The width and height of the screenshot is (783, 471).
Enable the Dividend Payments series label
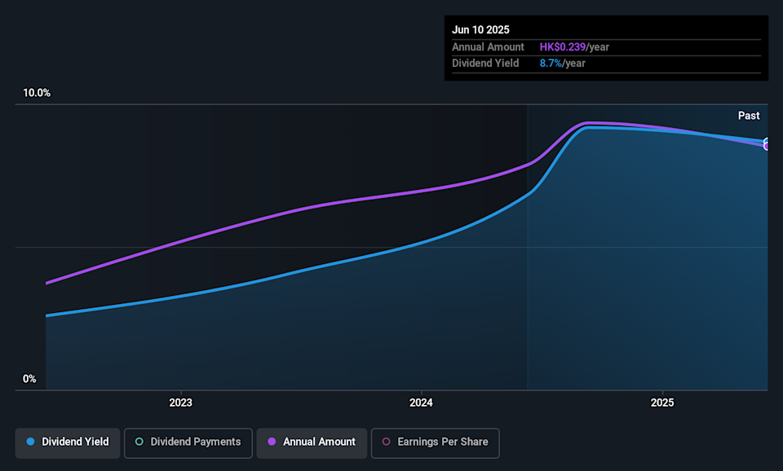pyautogui.click(x=196, y=442)
